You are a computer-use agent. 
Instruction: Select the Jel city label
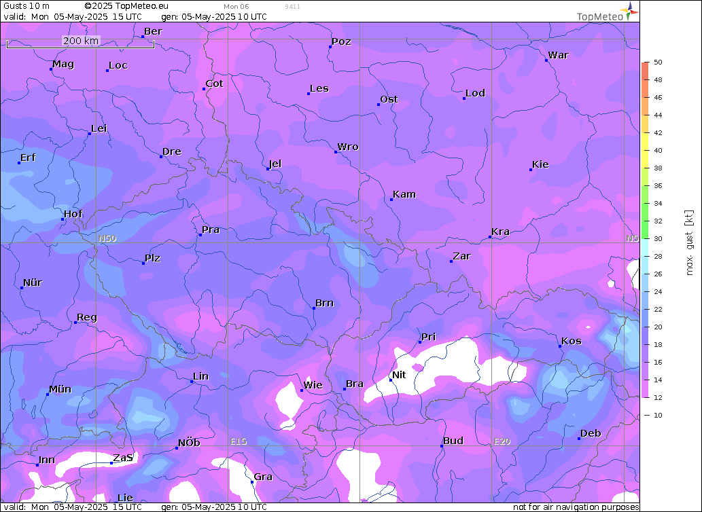(275, 164)
